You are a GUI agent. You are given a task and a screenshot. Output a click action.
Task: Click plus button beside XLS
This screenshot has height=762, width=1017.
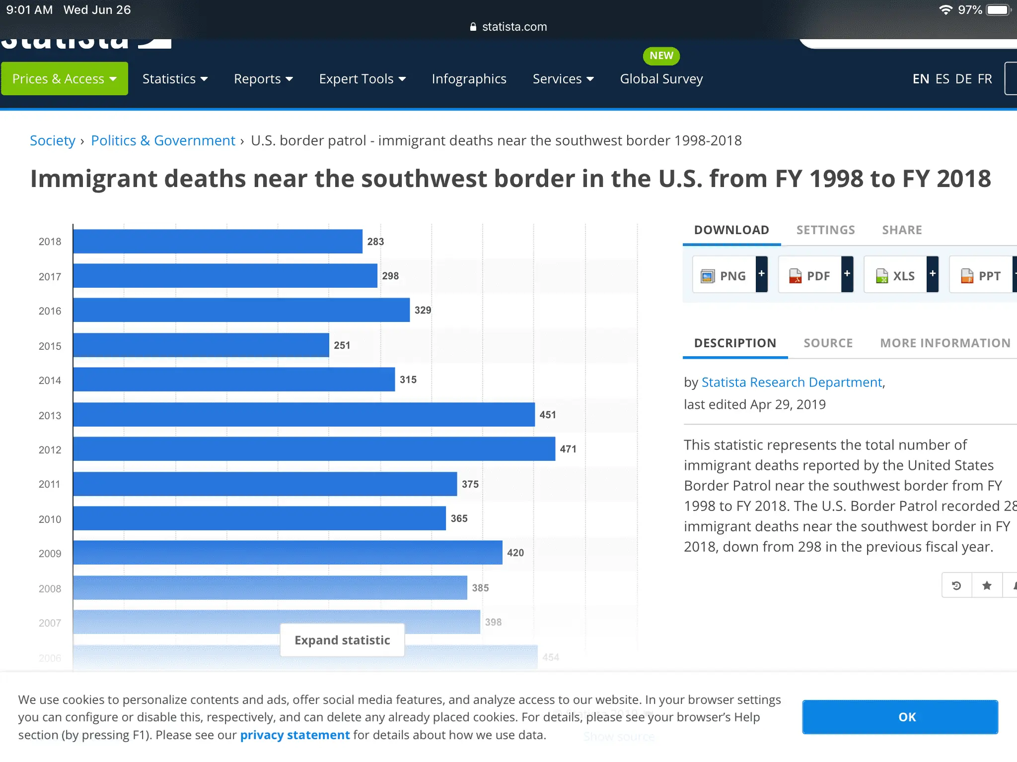click(x=933, y=274)
